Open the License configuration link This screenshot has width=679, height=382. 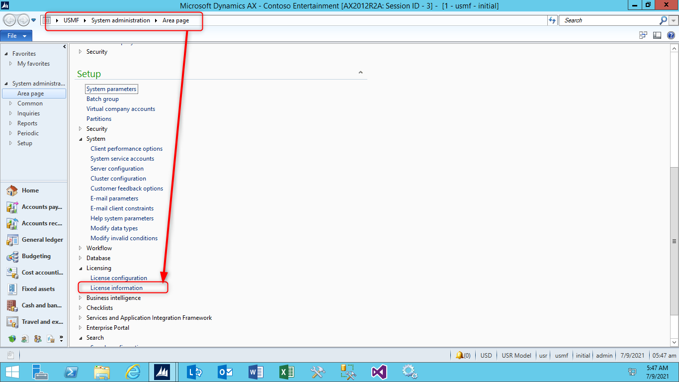point(119,278)
